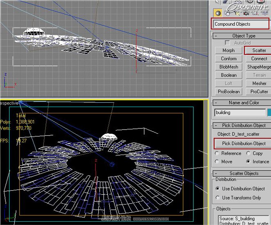271x225 pixels.
Task: Click the Conform button
Action: [x=229, y=59]
